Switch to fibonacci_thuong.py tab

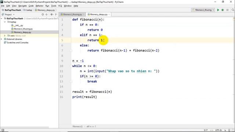tap(72, 14)
